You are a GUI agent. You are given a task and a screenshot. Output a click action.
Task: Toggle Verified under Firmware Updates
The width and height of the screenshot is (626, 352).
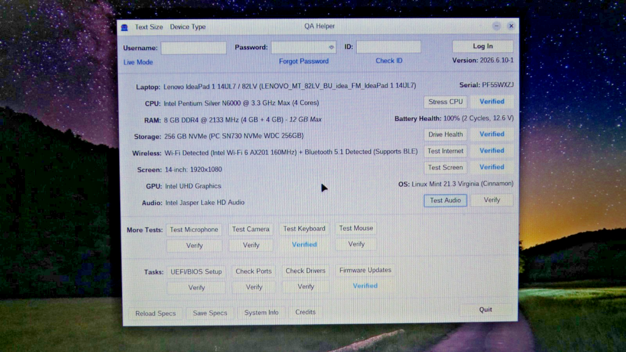pos(365,286)
